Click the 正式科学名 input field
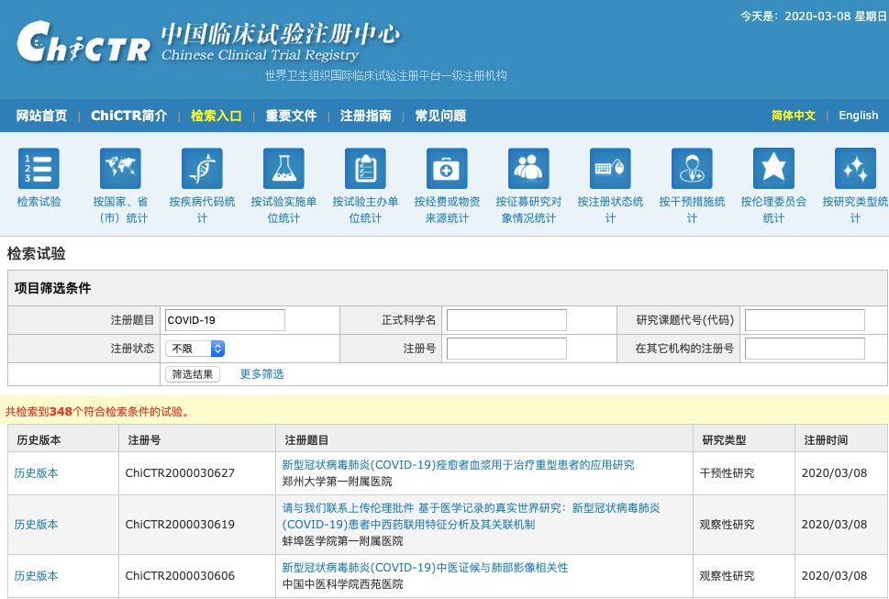Screen dimensions: 889x599 click(506, 320)
